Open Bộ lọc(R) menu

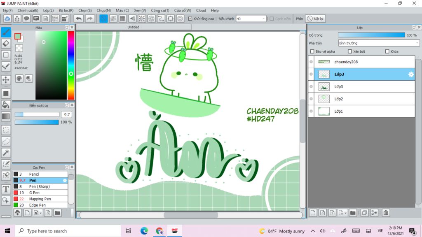66,10
